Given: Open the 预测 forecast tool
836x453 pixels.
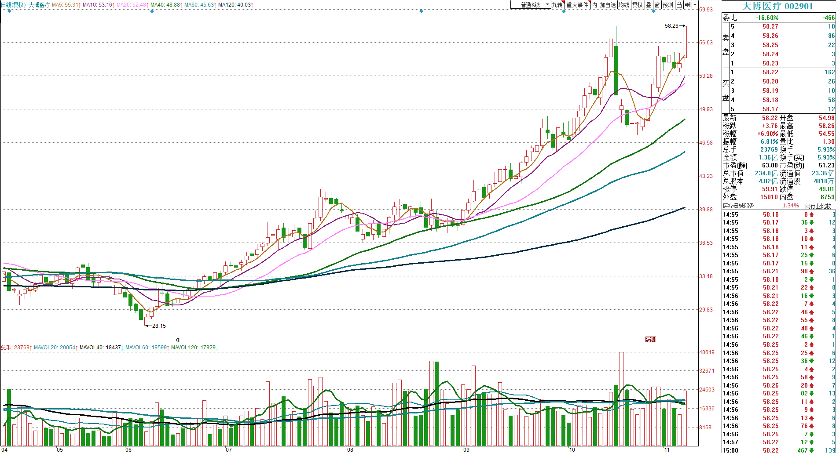Looking at the screenshot, I should click(668, 5).
